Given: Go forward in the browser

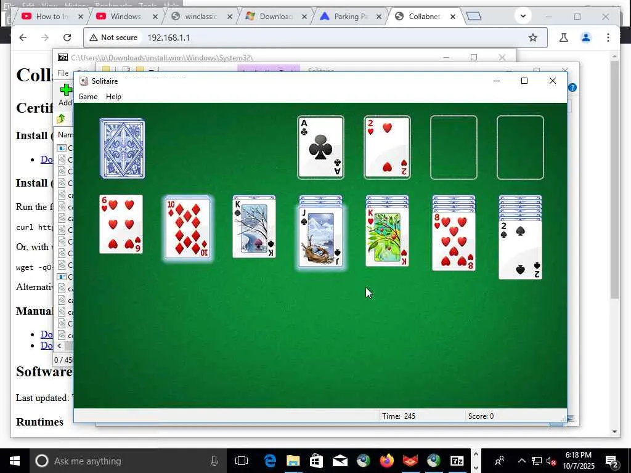Looking at the screenshot, I should tap(44, 38).
